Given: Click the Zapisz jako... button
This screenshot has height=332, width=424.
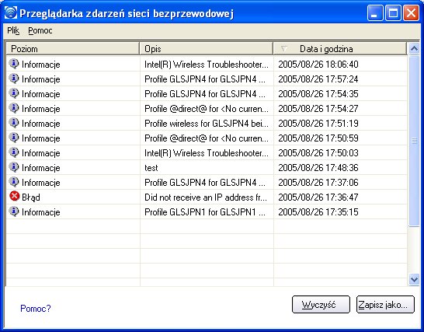Looking at the screenshot, I should [385, 305].
